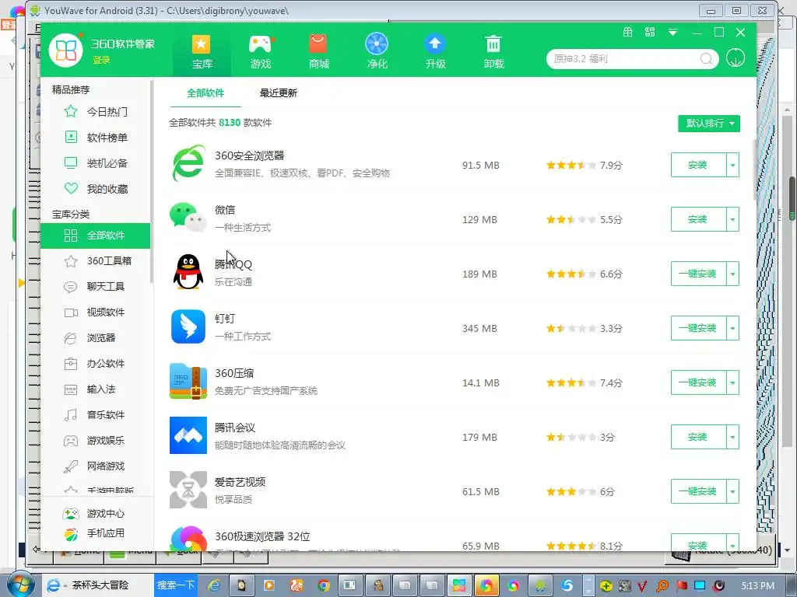Click the 登录 login link
The width and height of the screenshot is (797, 597).
tap(101, 60)
